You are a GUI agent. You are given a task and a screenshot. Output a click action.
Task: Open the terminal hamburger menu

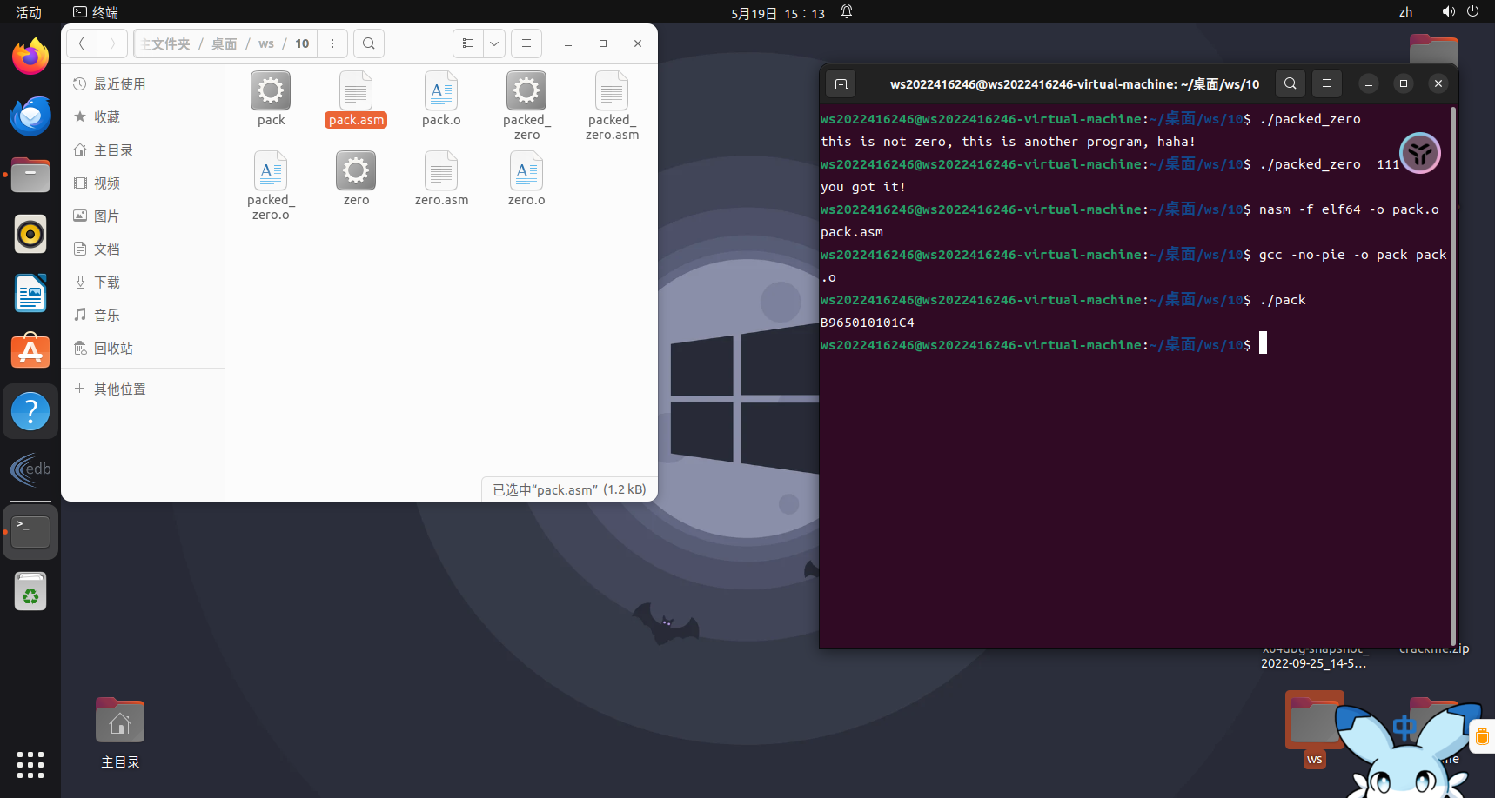tap(1327, 83)
